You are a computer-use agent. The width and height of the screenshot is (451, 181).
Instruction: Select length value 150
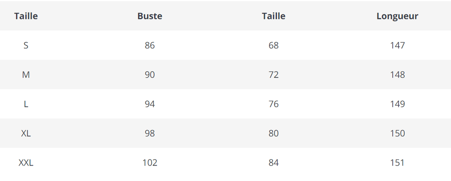point(397,133)
